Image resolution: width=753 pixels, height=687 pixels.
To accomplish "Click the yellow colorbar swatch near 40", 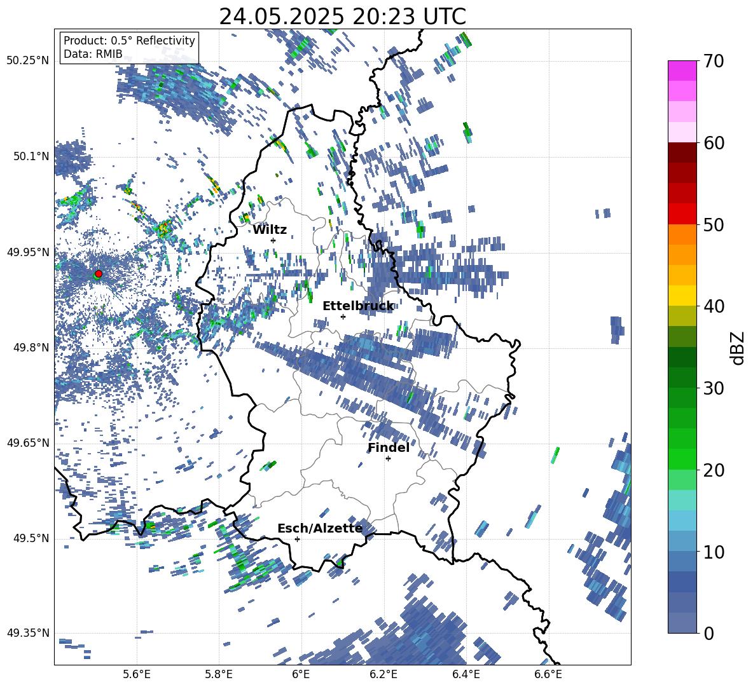I will (x=682, y=296).
